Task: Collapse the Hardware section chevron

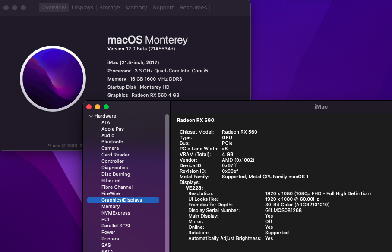Action: 91,116
